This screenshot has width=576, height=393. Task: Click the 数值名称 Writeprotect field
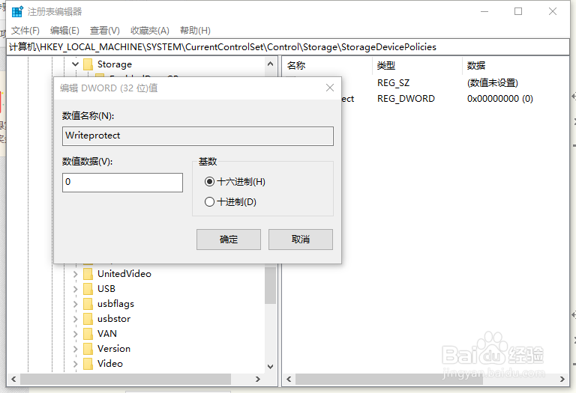tap(198, 136)
